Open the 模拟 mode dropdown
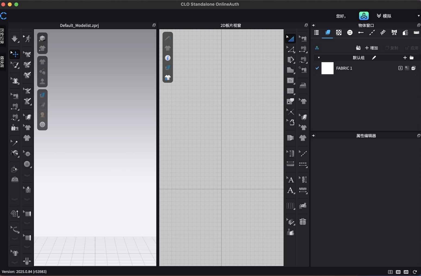The height and width of the screenshot is (276, 421). tap(384, 16)
